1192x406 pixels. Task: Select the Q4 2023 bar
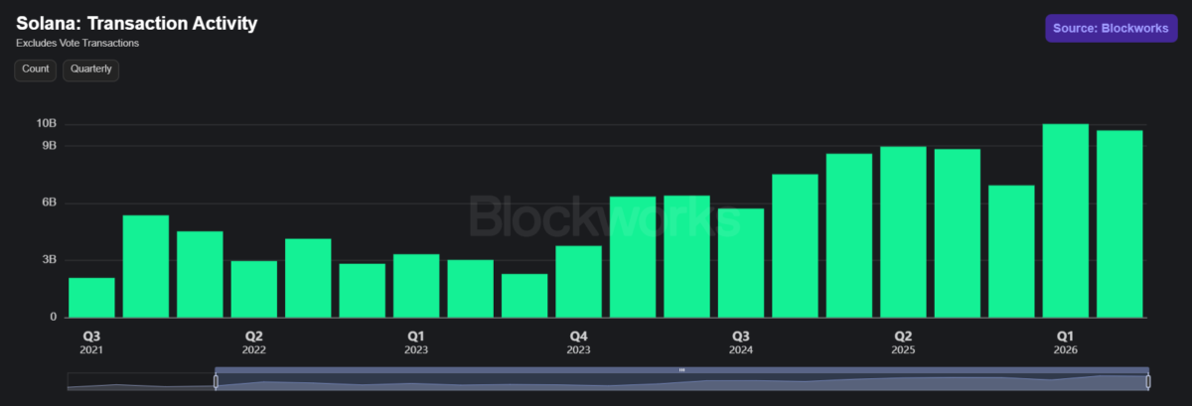(x=578, y=282)
